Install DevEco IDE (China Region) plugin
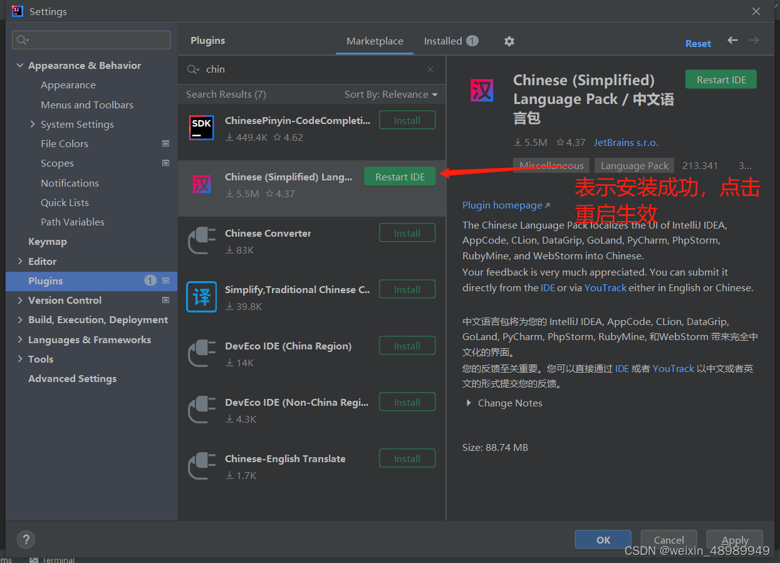The height and width of the screenshot is (563, 780). click(x=407, y=346)
